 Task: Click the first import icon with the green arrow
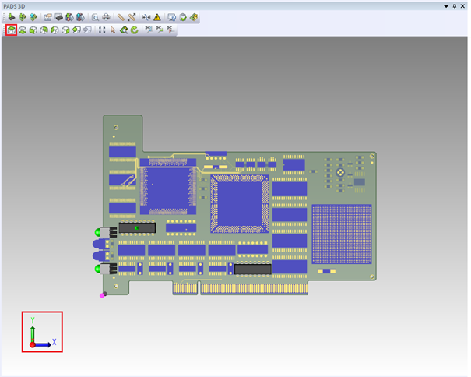click(12, 17)
